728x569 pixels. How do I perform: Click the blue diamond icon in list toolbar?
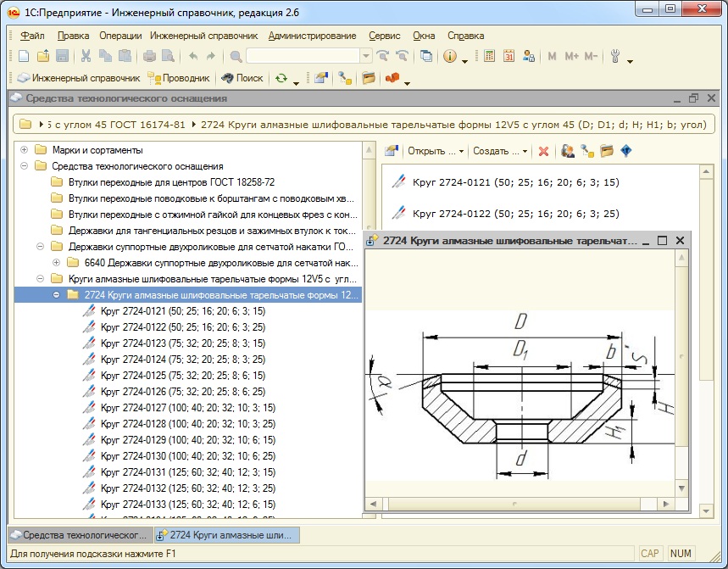point(625,151)
